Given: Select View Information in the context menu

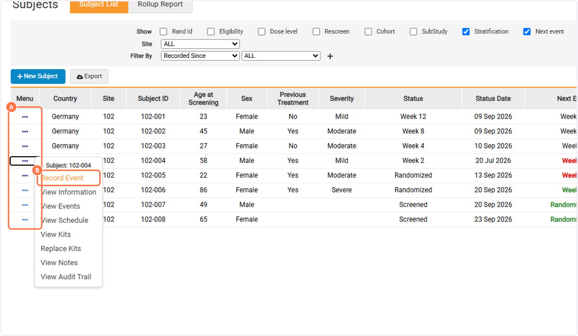Looking at the screenshot, I should 68,192.
